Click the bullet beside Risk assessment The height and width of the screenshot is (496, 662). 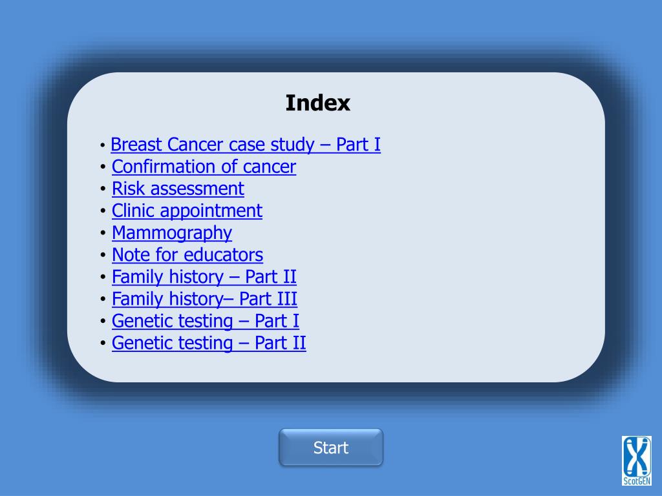(x=103, y=189)
